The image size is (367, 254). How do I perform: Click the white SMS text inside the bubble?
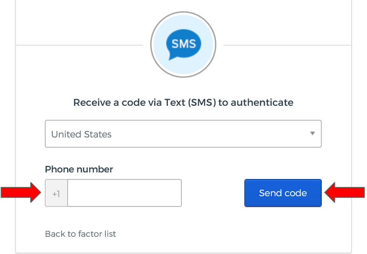click(183, 43)
